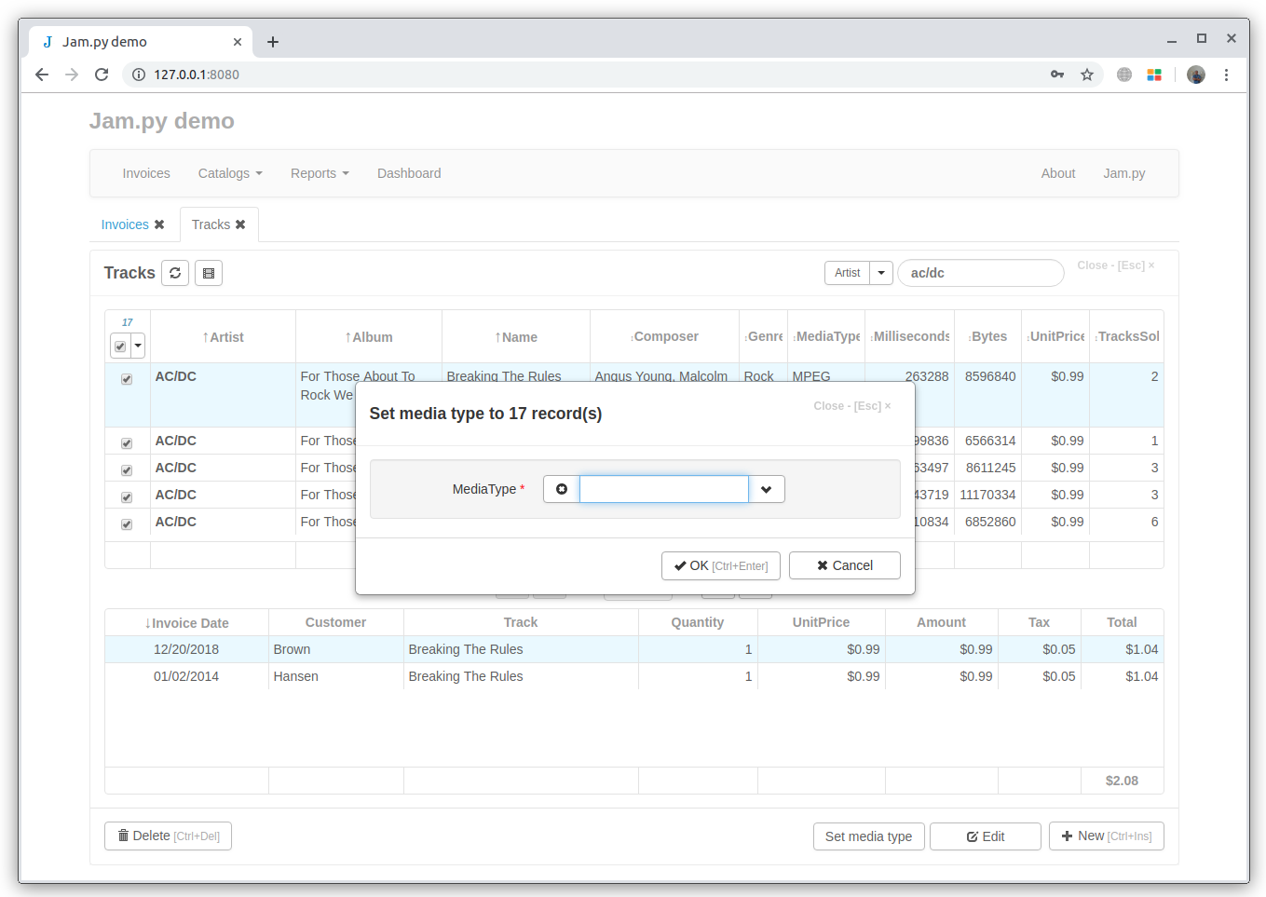Screen dimensions: 1266x897
Task: Close the Jam.py demo browser tab
Action: pos(238,42)
